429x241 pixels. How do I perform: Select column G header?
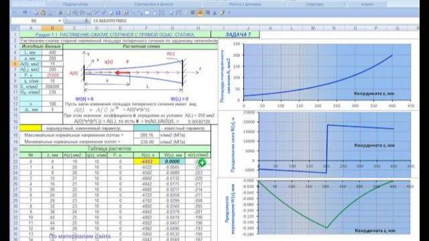172,28
